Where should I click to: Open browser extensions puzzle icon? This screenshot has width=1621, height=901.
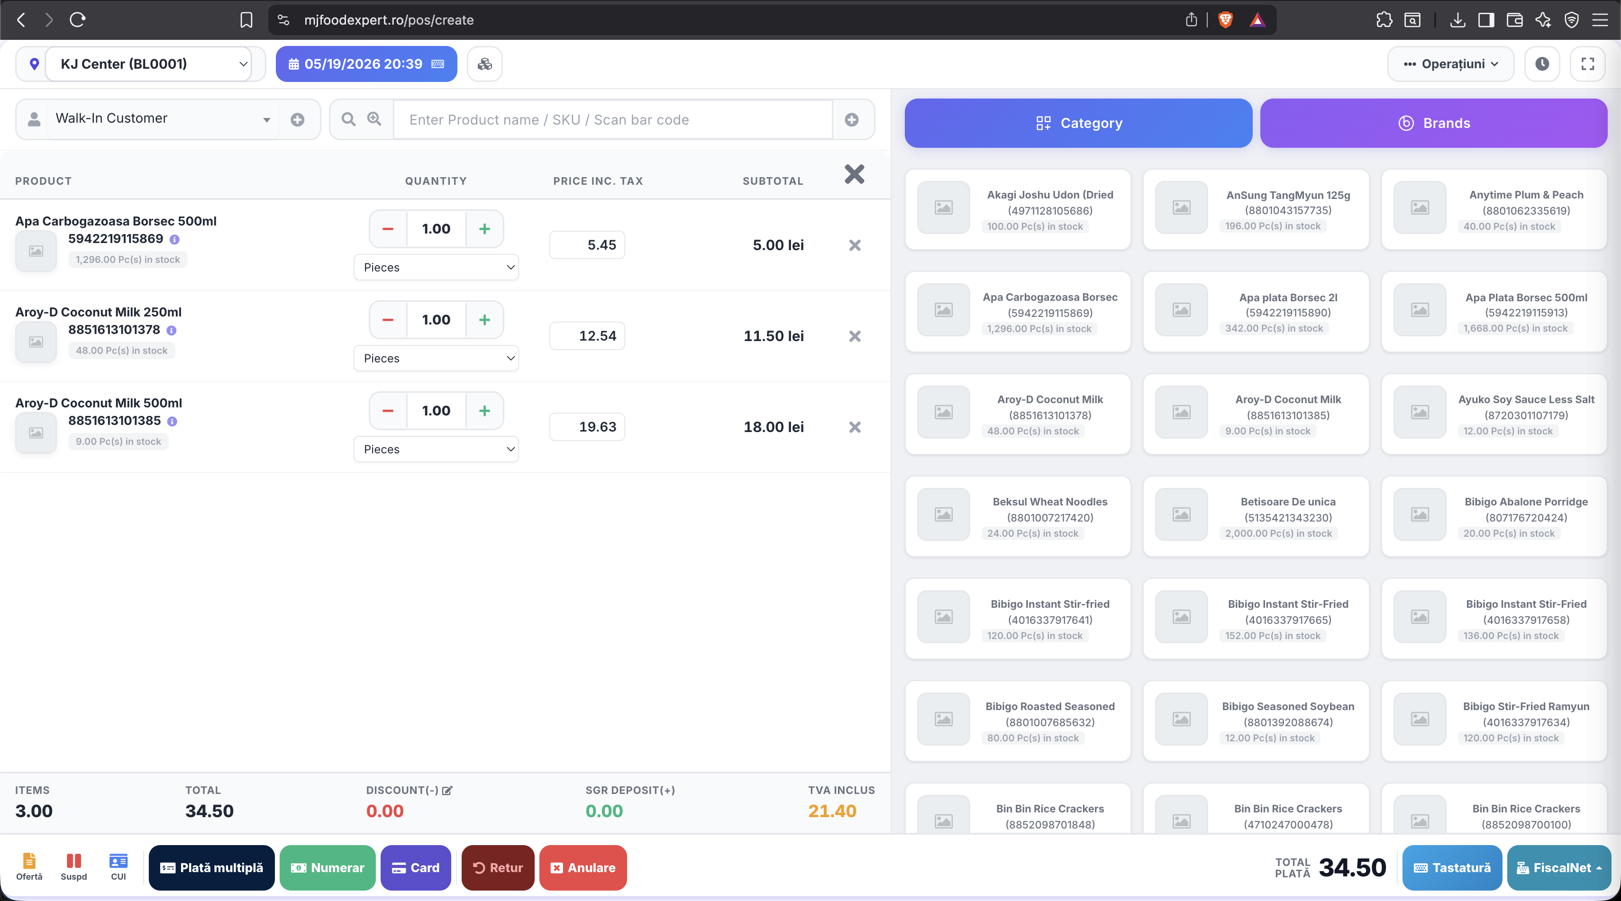click(x=1384, y=20)
